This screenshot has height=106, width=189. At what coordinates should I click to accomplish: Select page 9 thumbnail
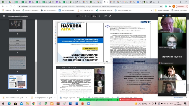(x=17, y=82)
